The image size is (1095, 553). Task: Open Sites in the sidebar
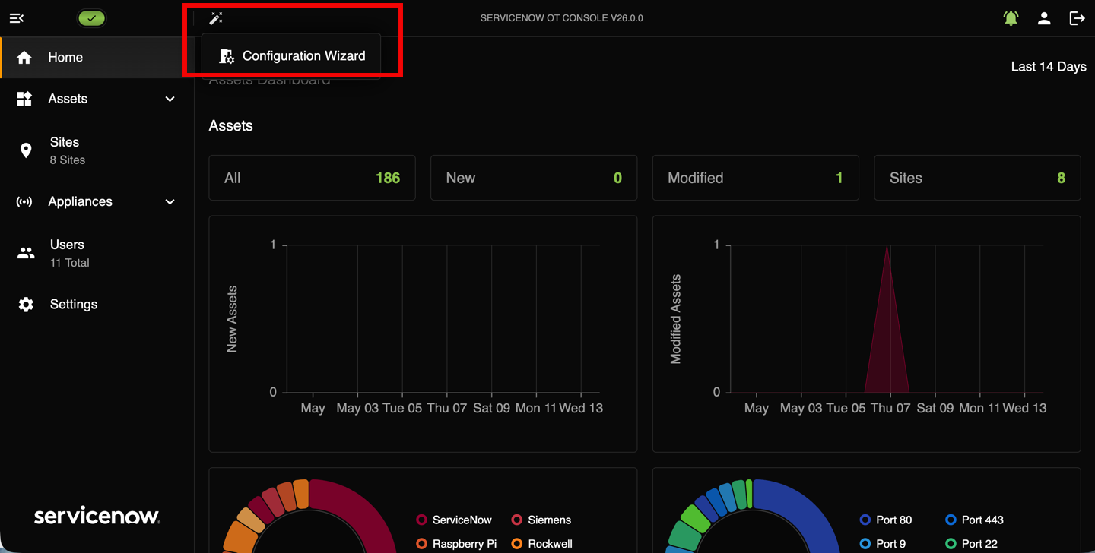(x=97, y=150)
